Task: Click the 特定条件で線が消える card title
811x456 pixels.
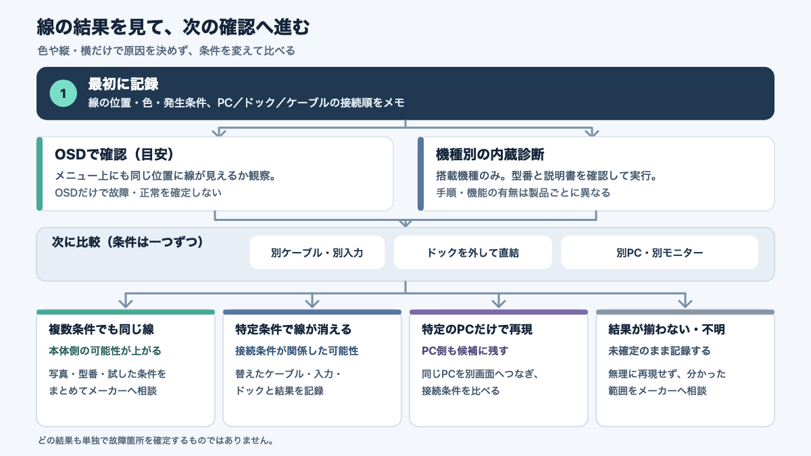Action: click(x=293, y=330)
